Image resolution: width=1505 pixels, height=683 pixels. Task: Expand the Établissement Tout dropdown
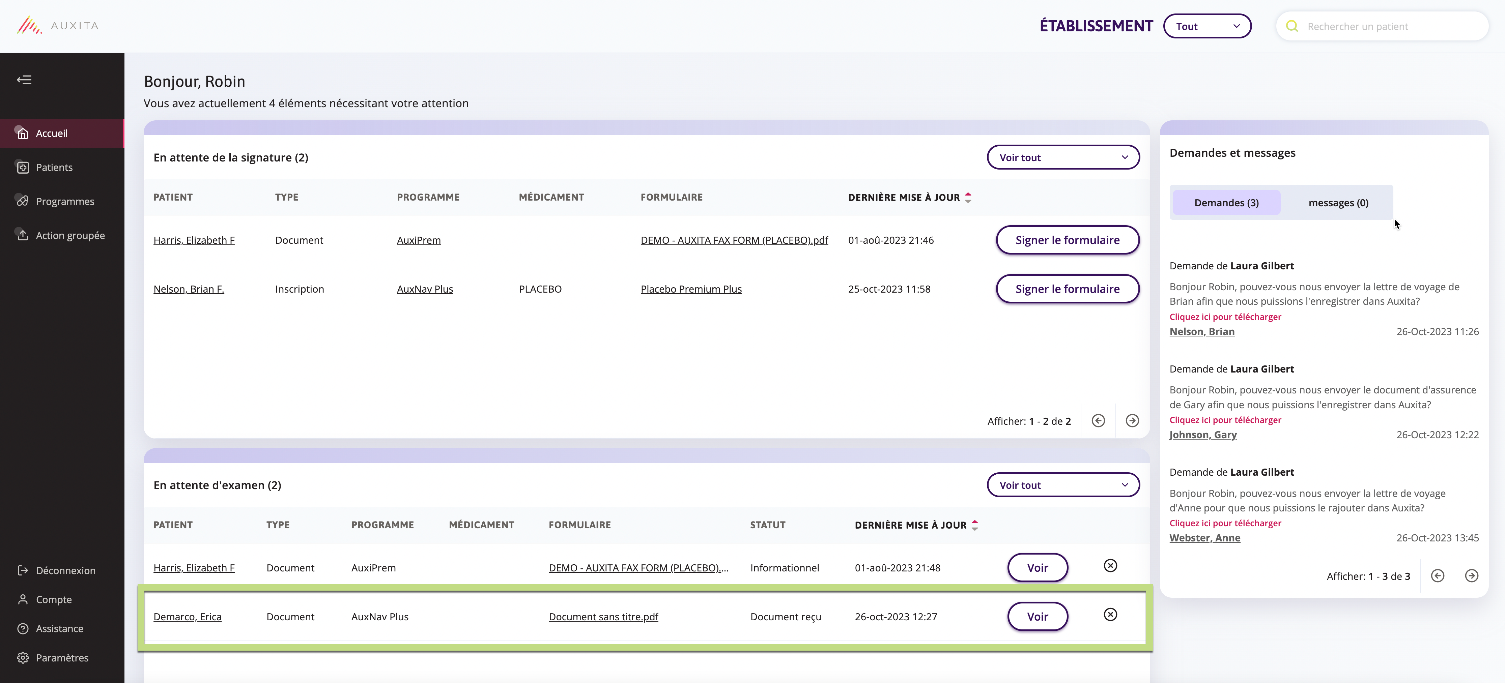[1207, 26]
